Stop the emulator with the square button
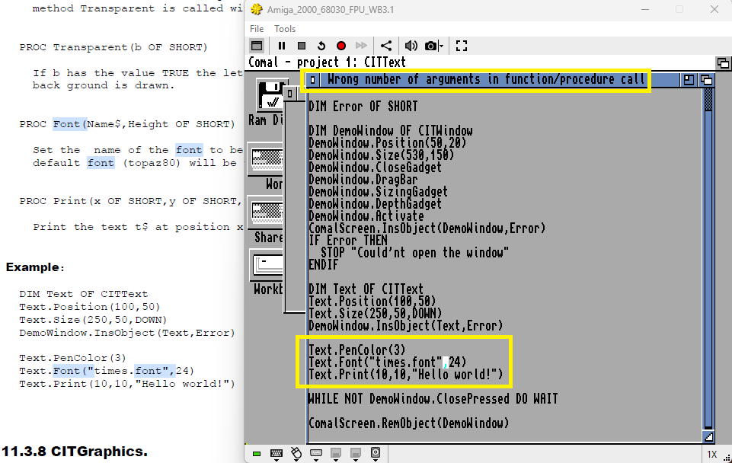Screen dimensions: 732x463 pos(302,46)
